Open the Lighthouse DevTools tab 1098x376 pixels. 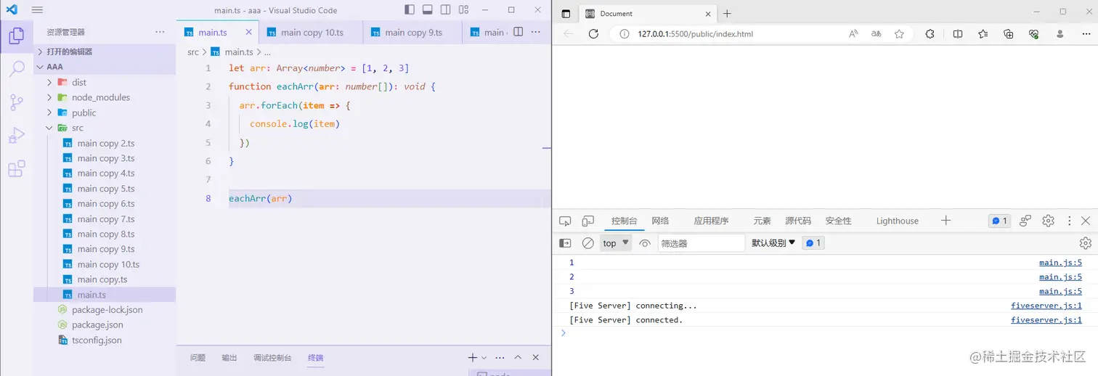pos(897,221)
